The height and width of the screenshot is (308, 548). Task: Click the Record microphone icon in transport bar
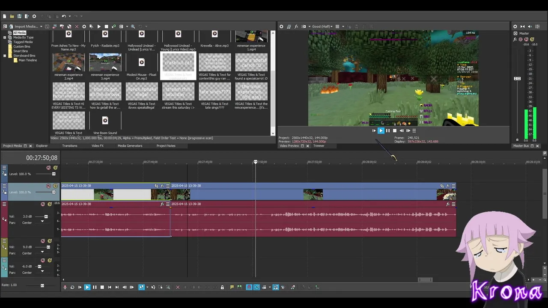point(65,287)
